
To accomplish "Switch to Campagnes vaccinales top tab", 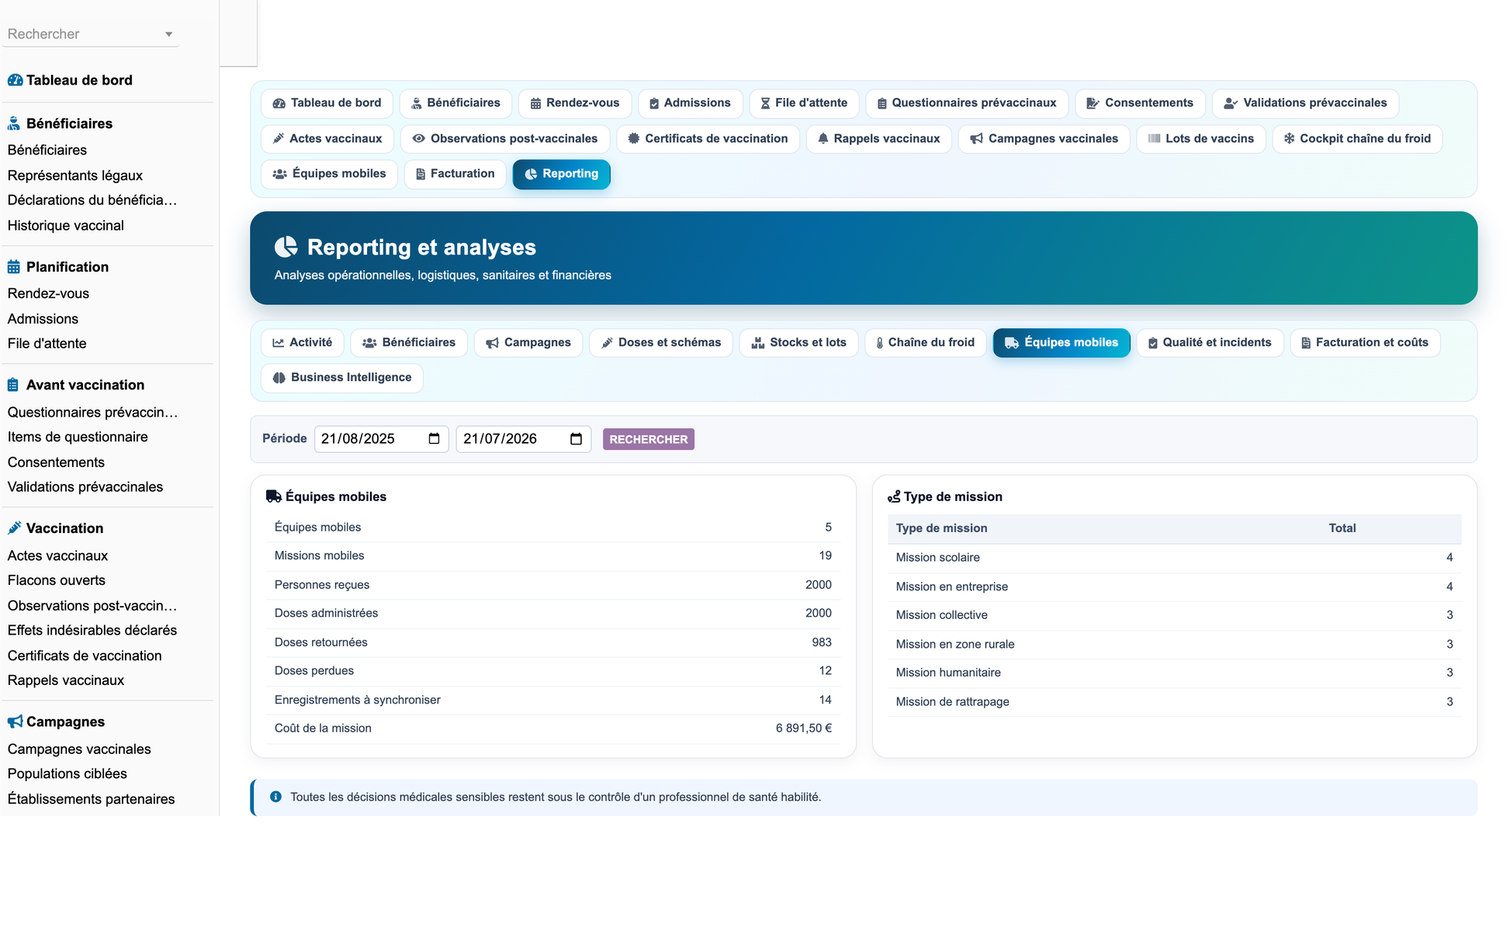I will click(1044, 139).
